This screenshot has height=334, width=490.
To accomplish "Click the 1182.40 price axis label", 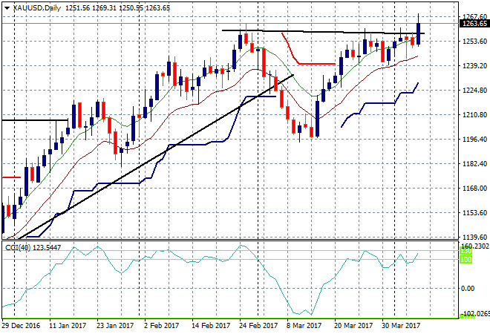I will 474,164.
